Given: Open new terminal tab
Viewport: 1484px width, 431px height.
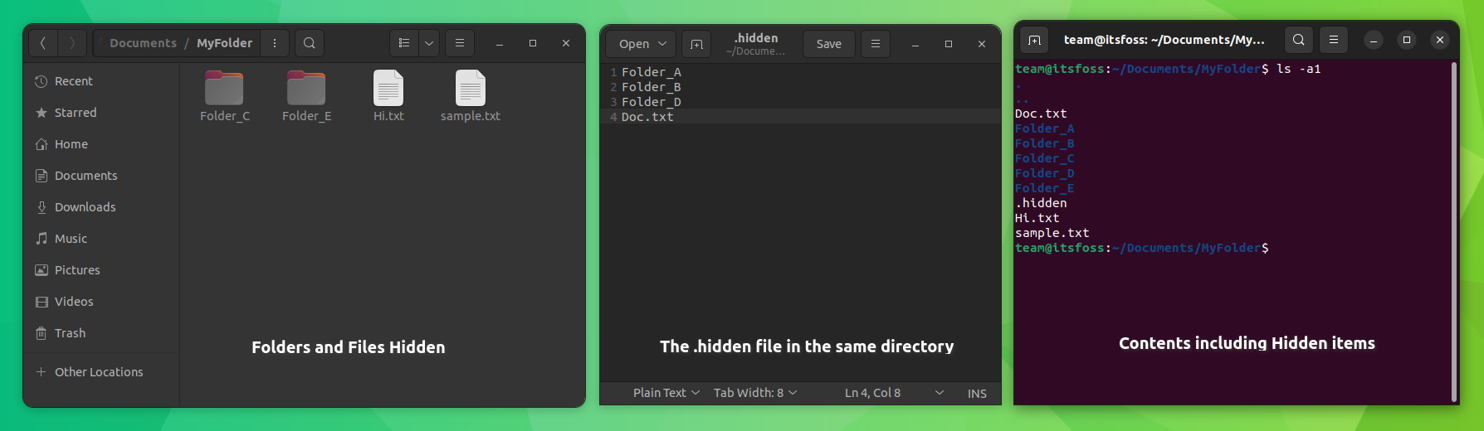Looking at the screenshot, I should click(x=1034, y=40).
